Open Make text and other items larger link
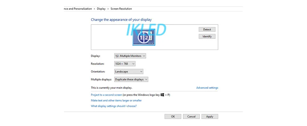Image resolution: width=307 pixels, height=126 pixels. [116, 101]
